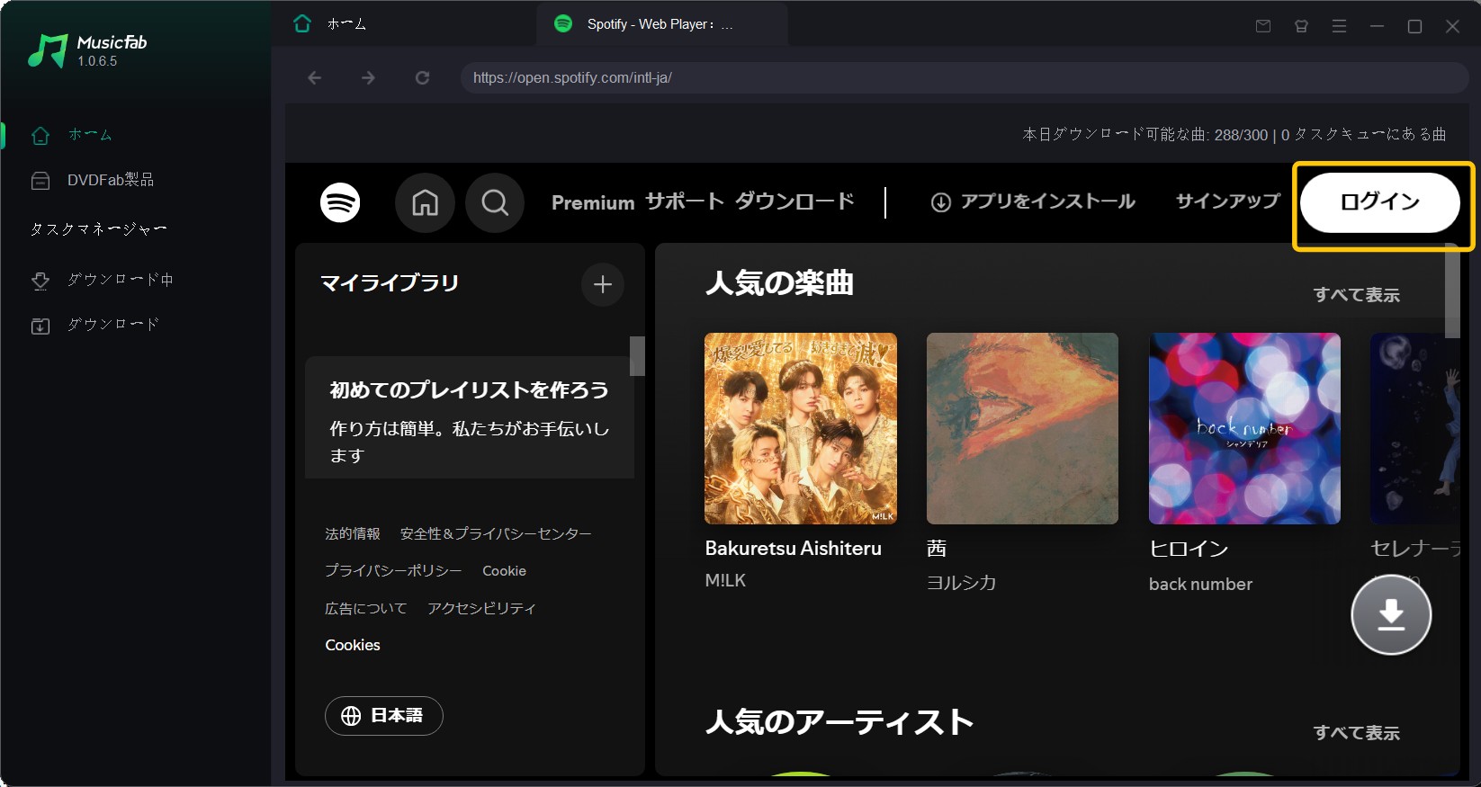Open the アクセシビリティ link
Screen dimensions: 1481x787
point(481,609)
